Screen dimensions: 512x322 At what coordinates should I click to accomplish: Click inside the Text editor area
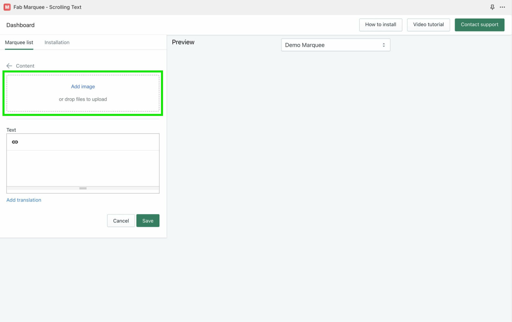[83, 168]
